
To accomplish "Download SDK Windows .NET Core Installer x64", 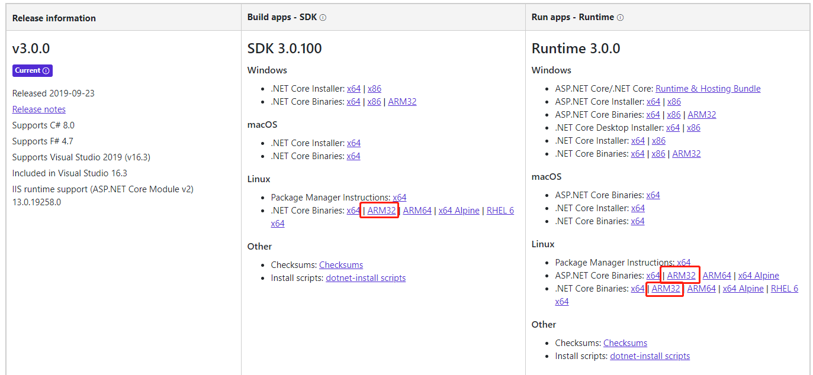I will point(354,89).
